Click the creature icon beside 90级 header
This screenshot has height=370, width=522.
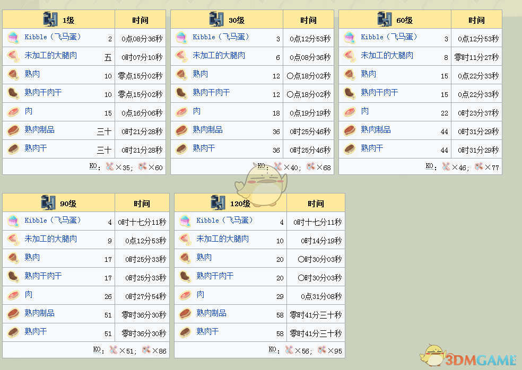click(x=48, y=202)
